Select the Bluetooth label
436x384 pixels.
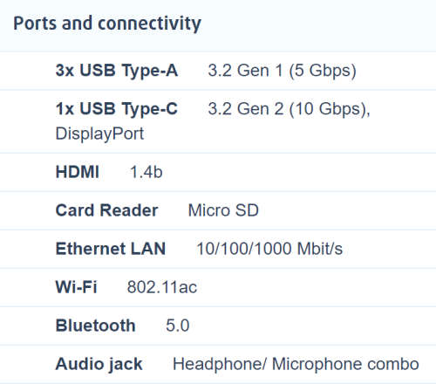(95, 326)
